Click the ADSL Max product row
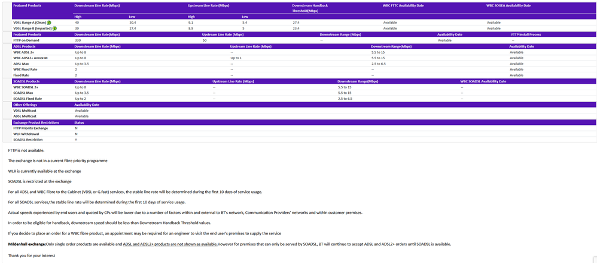 pos(21,63)
